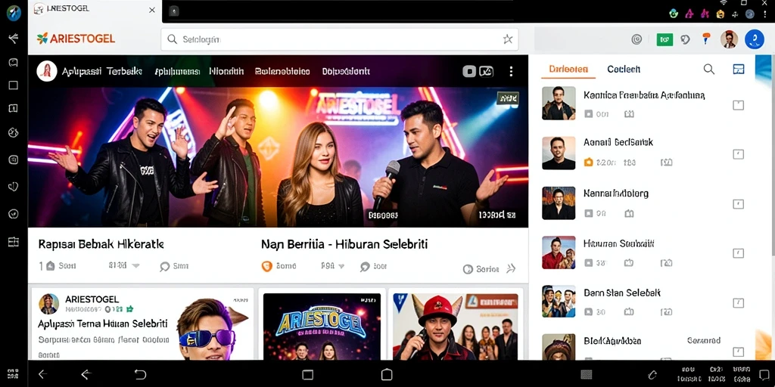This screenshot has width=775, height=387.
Task: Open the main hero banner image
Action: [278, 157]
